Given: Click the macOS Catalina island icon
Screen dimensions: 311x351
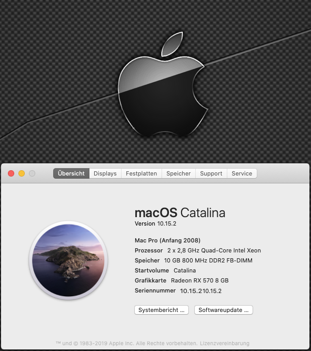Looking at the screenshot, I should point(68,260).
